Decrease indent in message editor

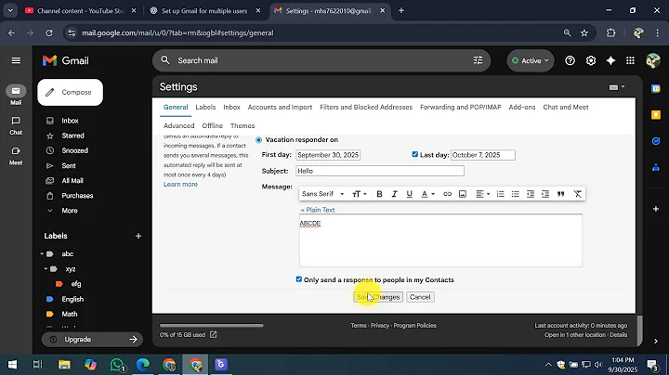tap(531, 194)
